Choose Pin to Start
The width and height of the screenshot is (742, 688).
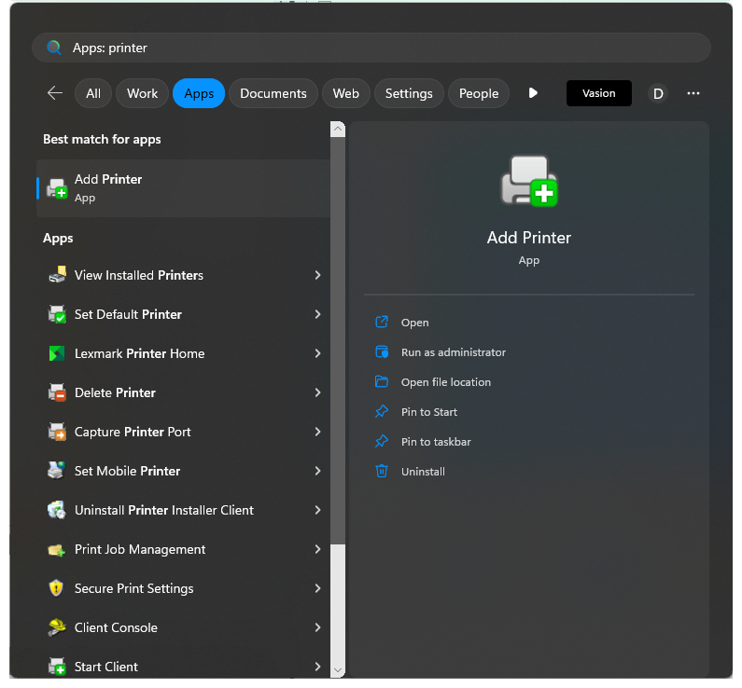(x=428, y=412)
